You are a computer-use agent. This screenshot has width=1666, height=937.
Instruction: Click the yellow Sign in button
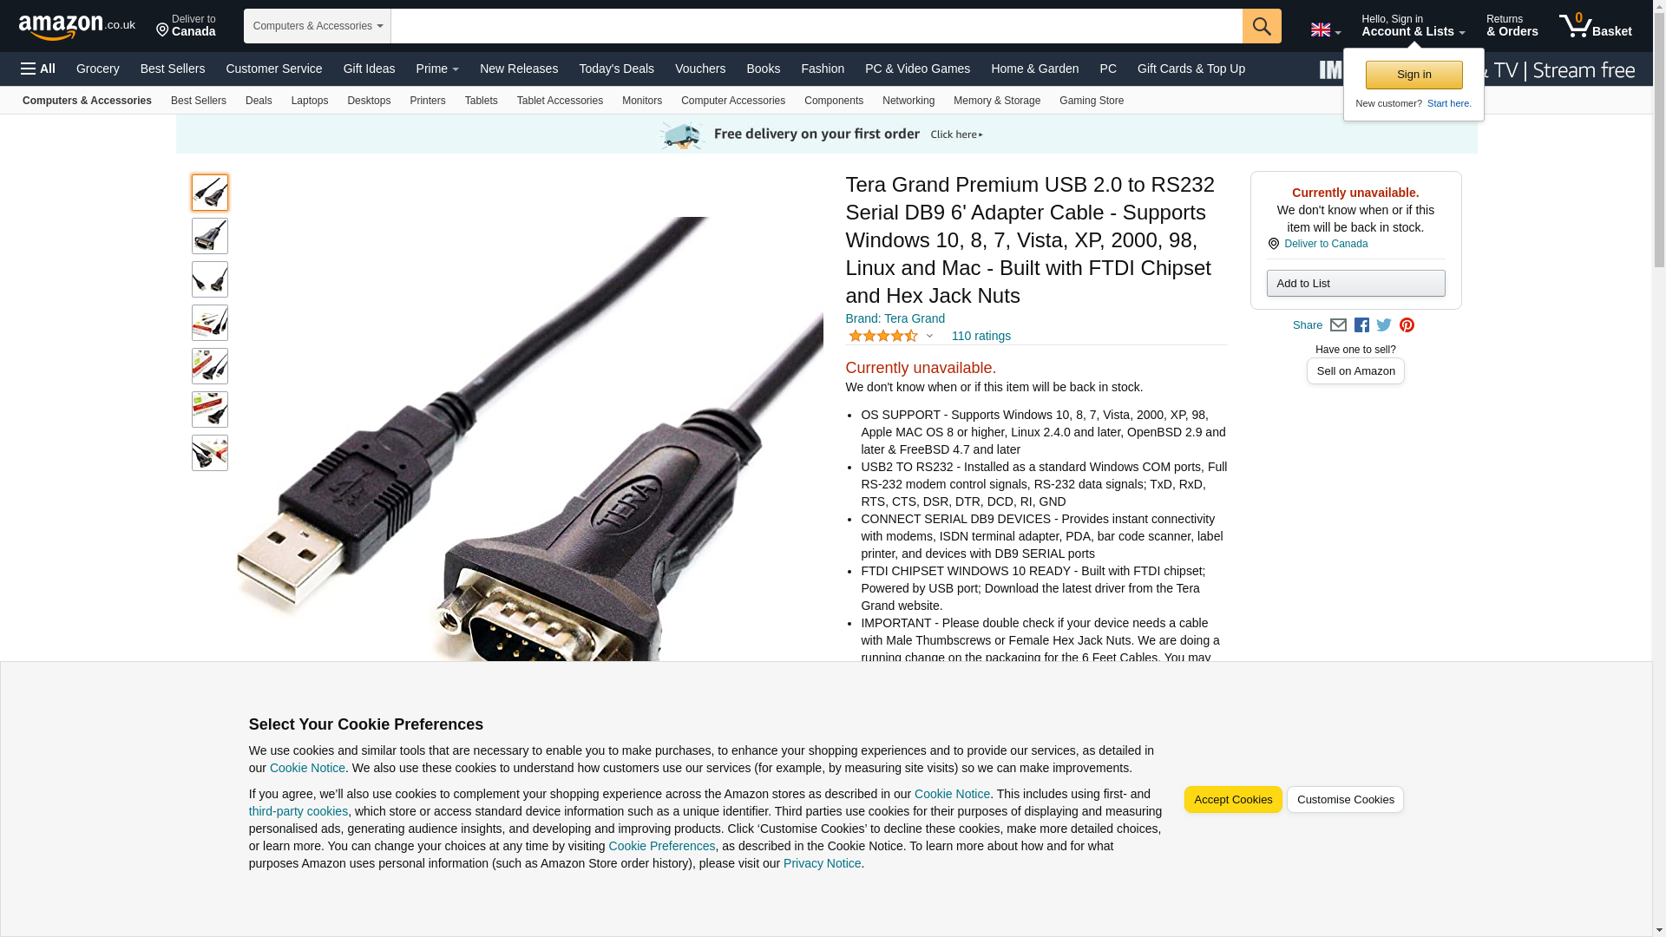[1413, 75]
